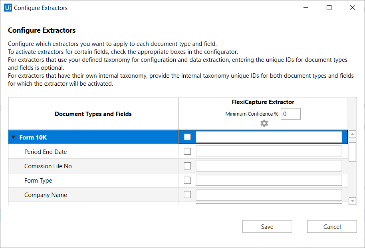365x248 pixels.
Task: Click the Form 10K taxonomy ID field
Action: point(268,137)
